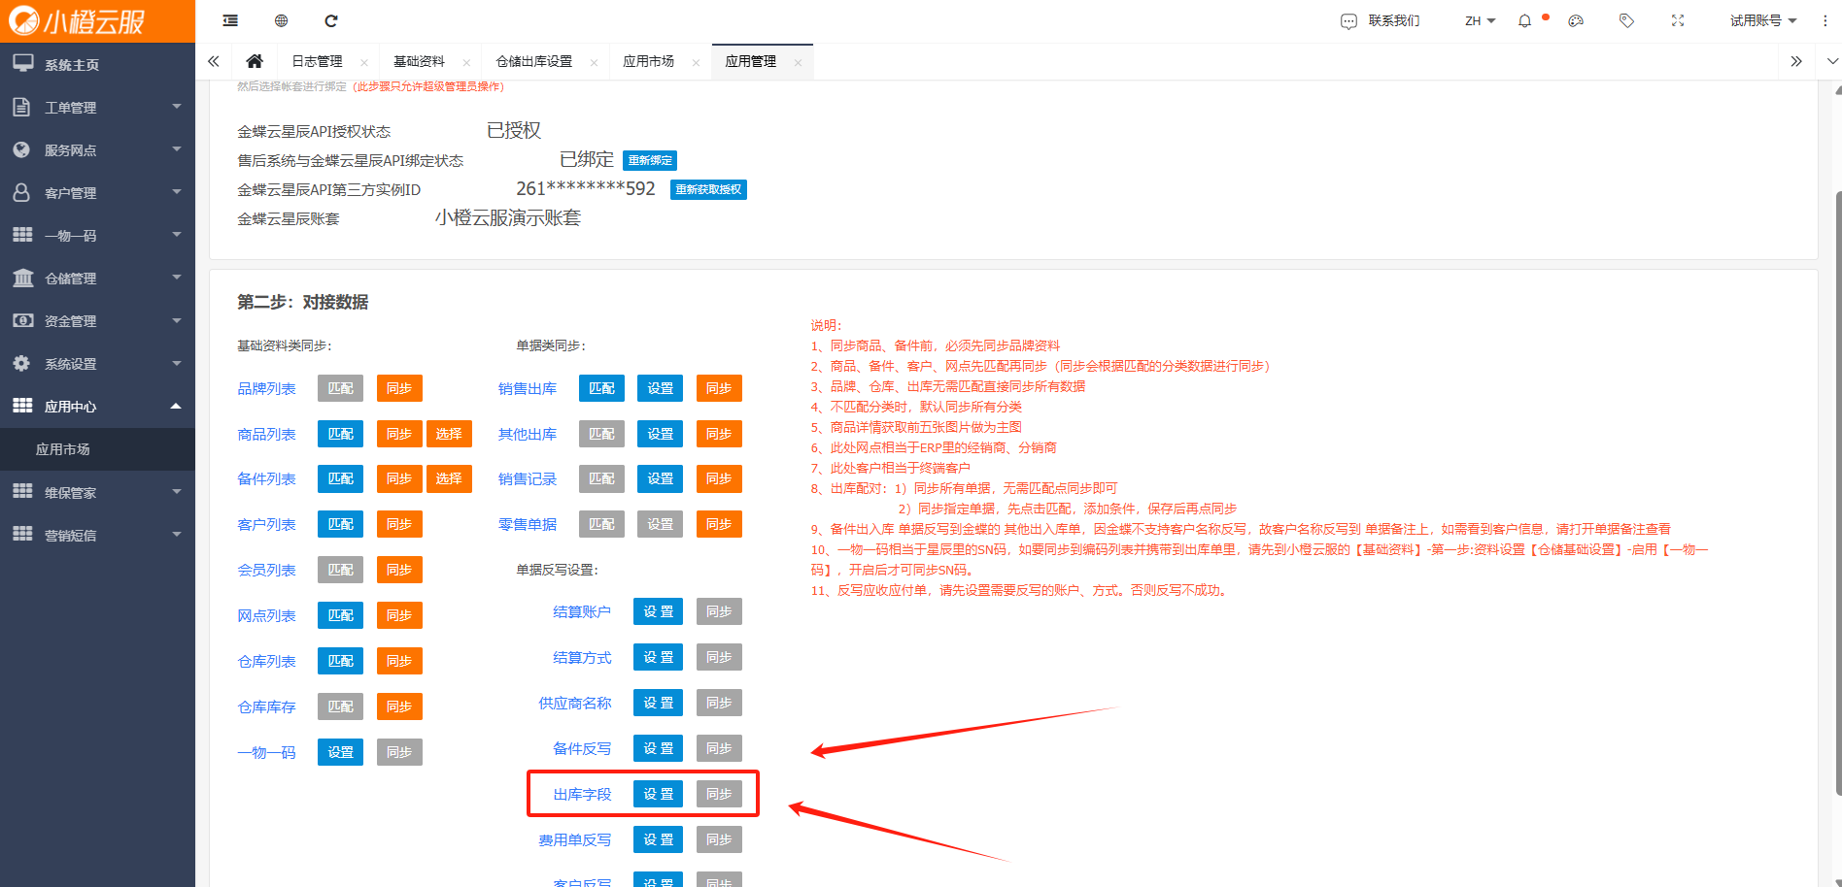Screen dimensions: 1842x887
Task: Click 匹配 for 商品列表
Action: (x=340, y=434)
